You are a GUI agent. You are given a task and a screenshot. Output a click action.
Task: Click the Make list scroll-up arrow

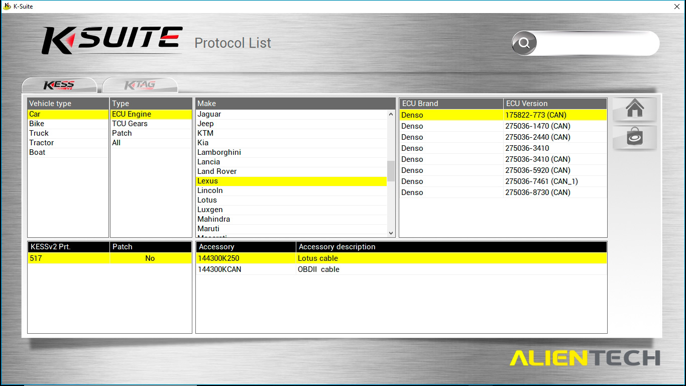[391, 115]
